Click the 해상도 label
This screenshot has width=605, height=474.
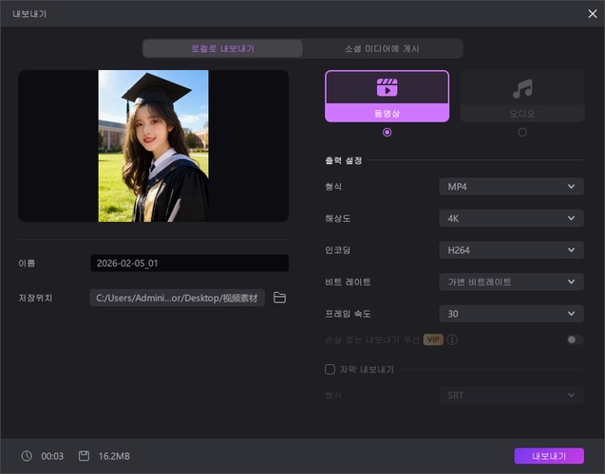tap(337, 218)
